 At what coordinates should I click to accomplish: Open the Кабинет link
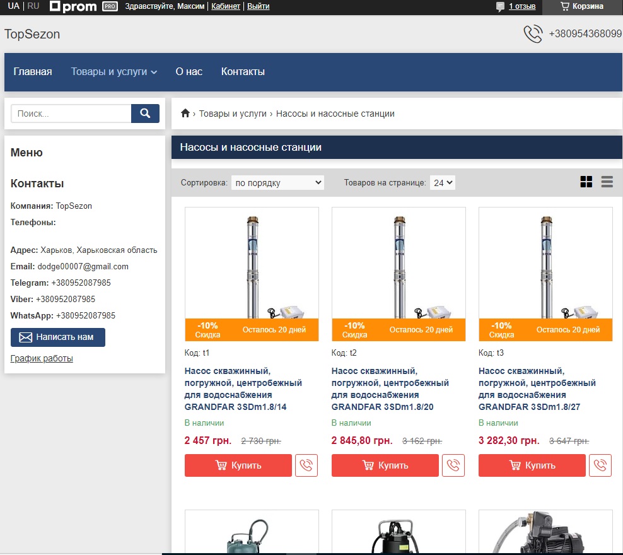click(226, 6)
